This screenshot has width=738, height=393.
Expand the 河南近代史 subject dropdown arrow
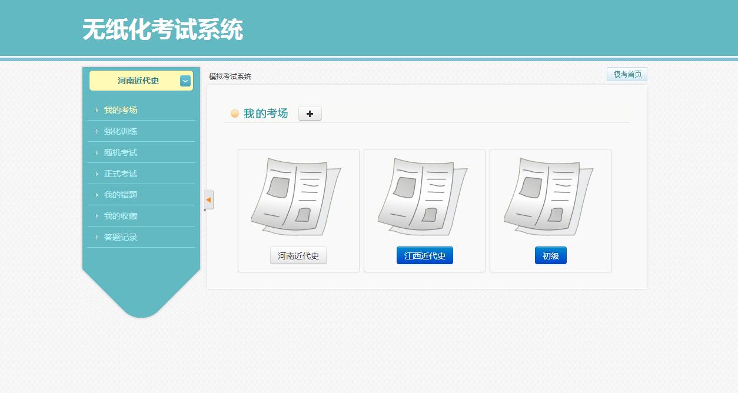(x=185, y=81)
